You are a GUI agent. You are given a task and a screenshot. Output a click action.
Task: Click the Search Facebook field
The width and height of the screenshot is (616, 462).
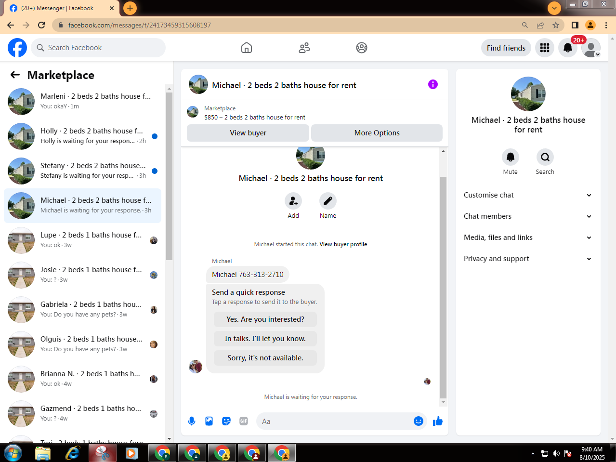tap(98, 48)
